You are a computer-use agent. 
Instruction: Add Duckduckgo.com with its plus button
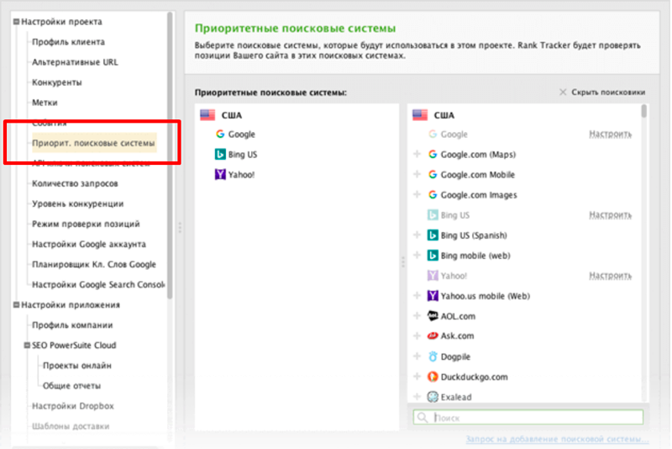click(417, 376)
